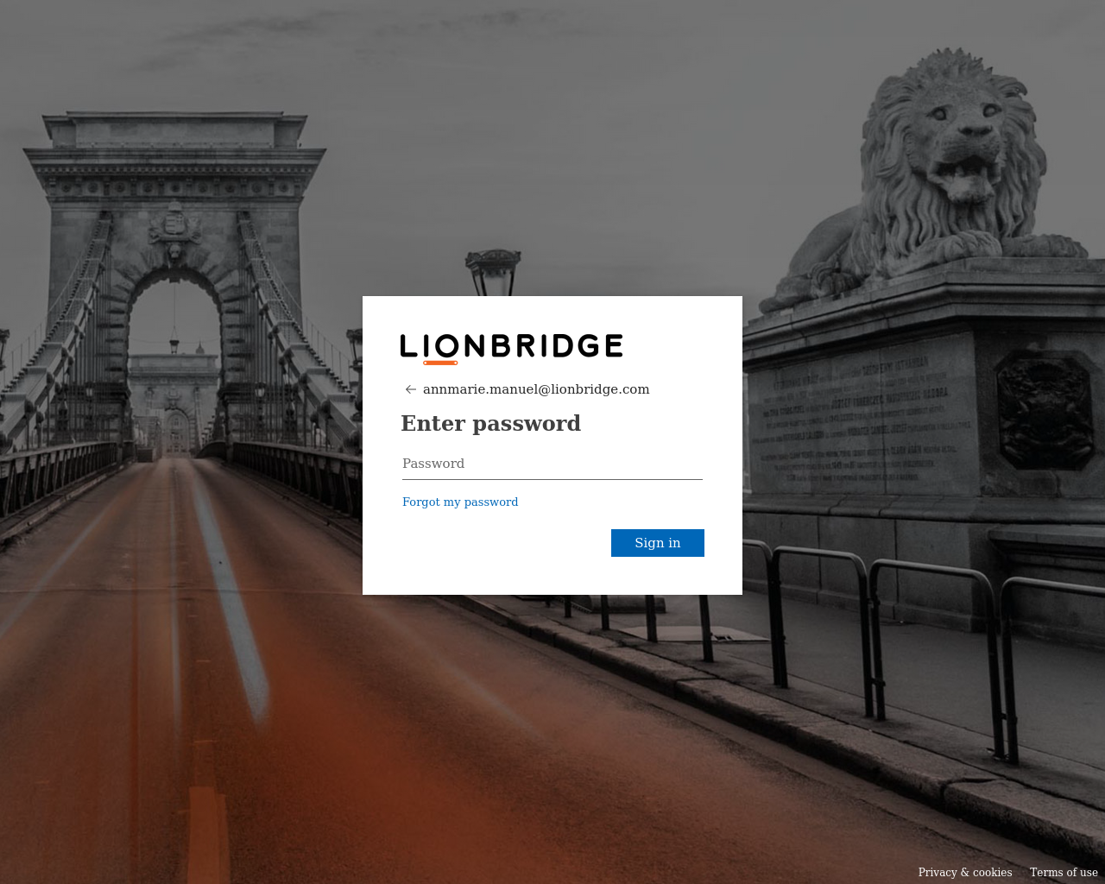Click the orange bar under the logo
The image size is (1105, 884).
pyautogui.click(x=440, y=363)
